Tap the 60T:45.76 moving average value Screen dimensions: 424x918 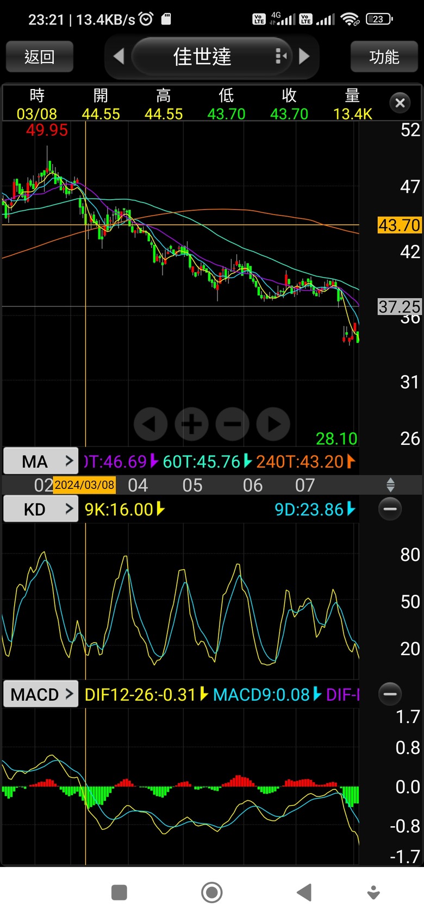202,462
